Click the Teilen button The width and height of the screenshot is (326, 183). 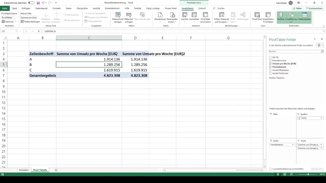point(297,8)
